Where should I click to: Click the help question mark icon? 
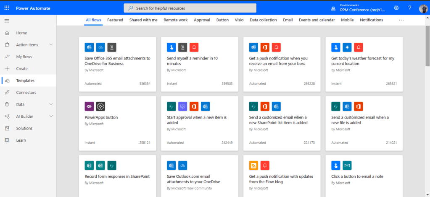(x=409, y=8)
